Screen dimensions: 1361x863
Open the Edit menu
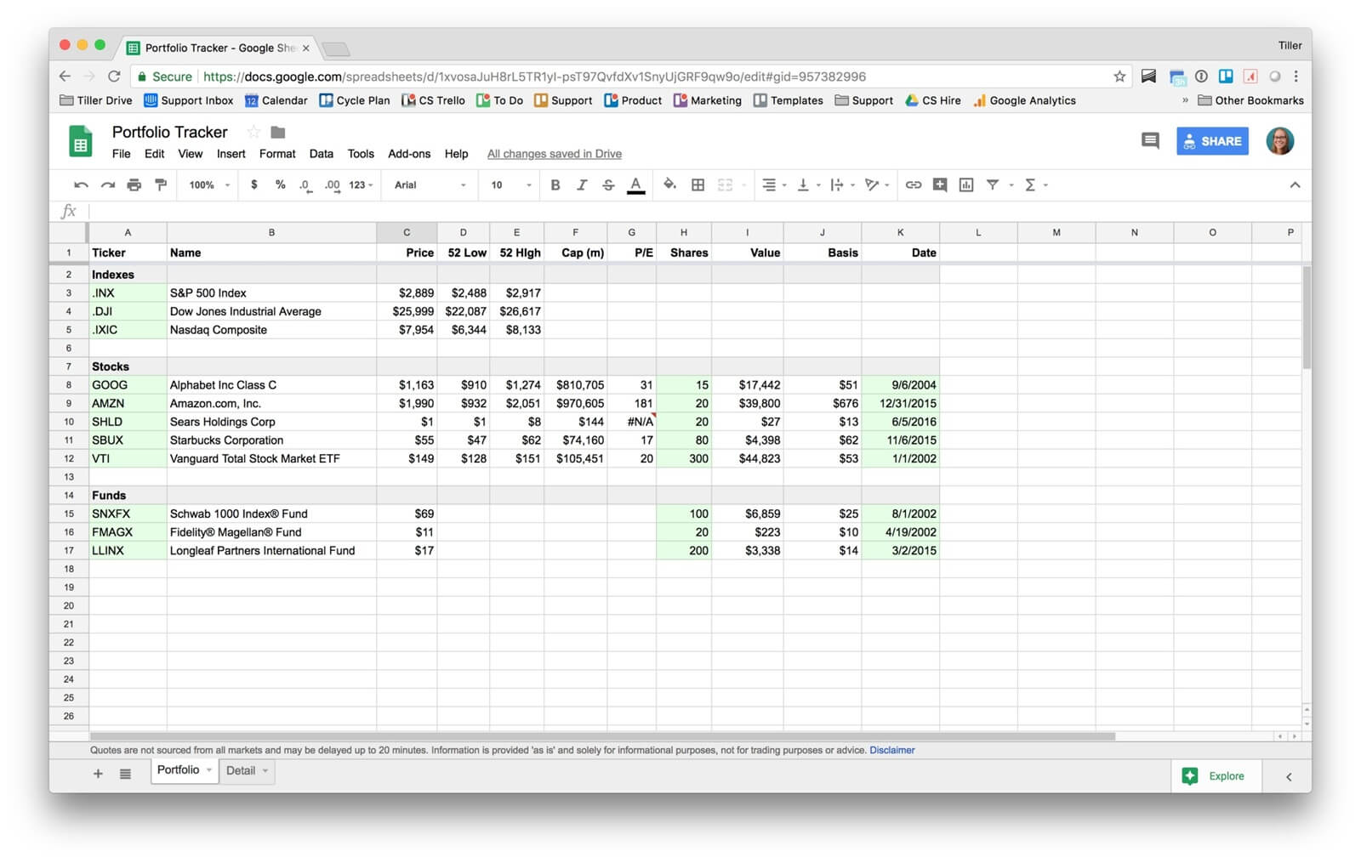(x=154, y=154)
